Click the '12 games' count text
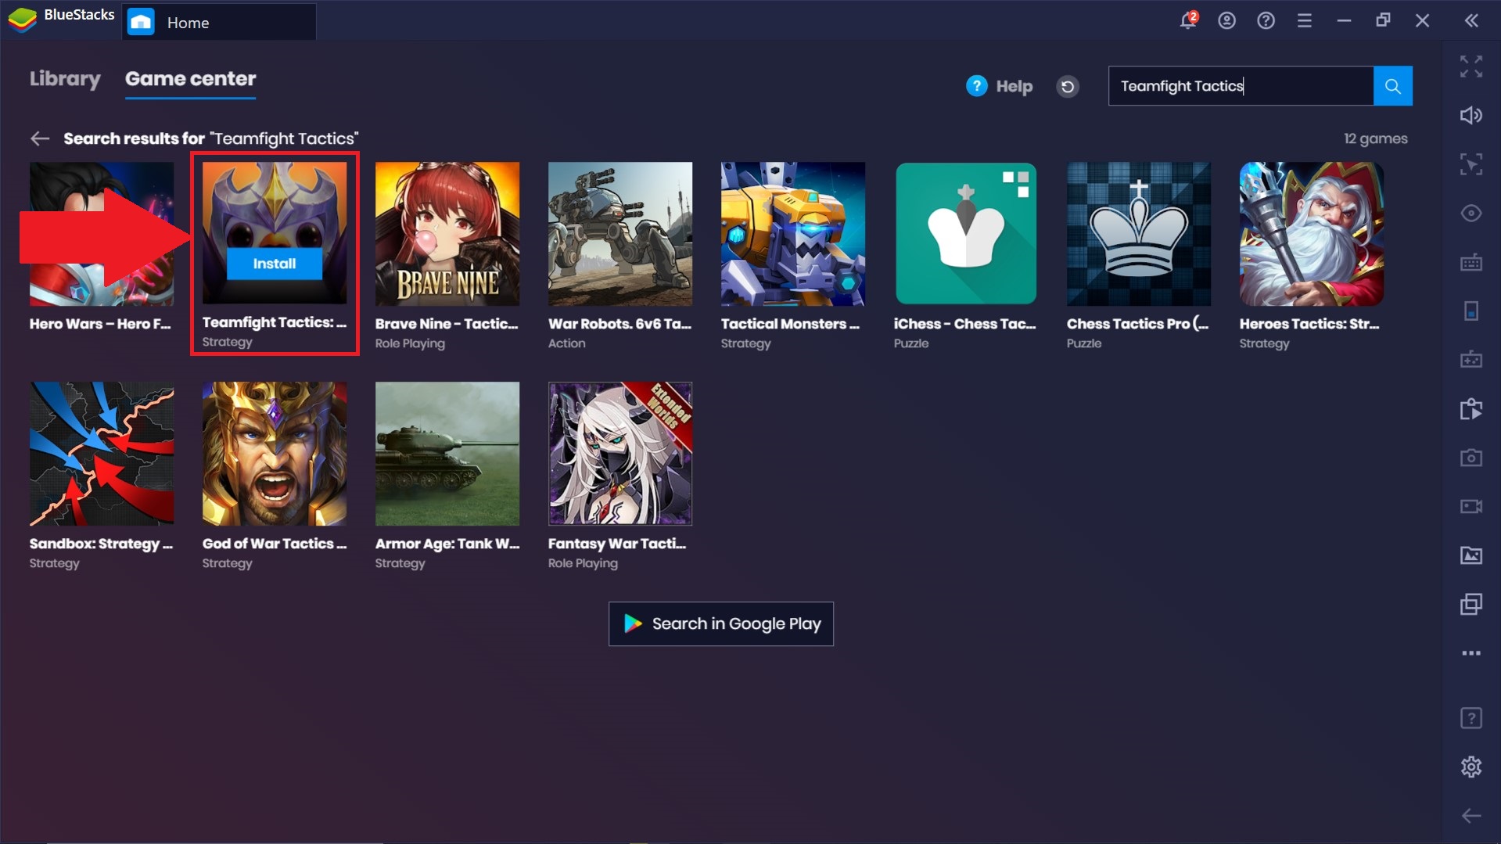This screenshot has width=1501, height=844. [x=1376, y=139]
